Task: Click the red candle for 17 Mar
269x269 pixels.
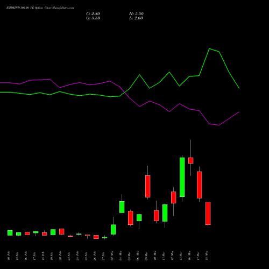Action: click(200, 185)
